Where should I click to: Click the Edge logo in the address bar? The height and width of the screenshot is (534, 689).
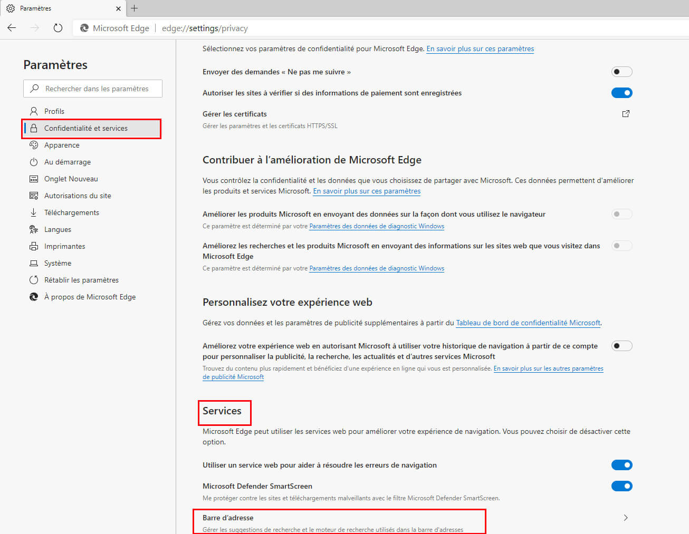84,28
